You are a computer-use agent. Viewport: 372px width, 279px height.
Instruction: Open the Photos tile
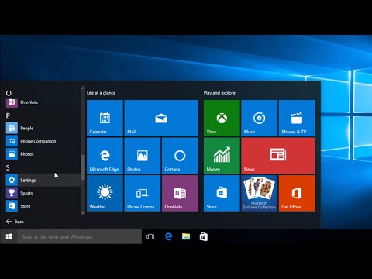click(x=143, y=156)
